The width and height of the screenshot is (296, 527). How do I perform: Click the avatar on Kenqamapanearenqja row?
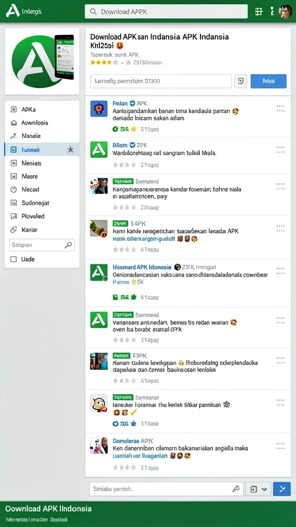coord(99,186)
